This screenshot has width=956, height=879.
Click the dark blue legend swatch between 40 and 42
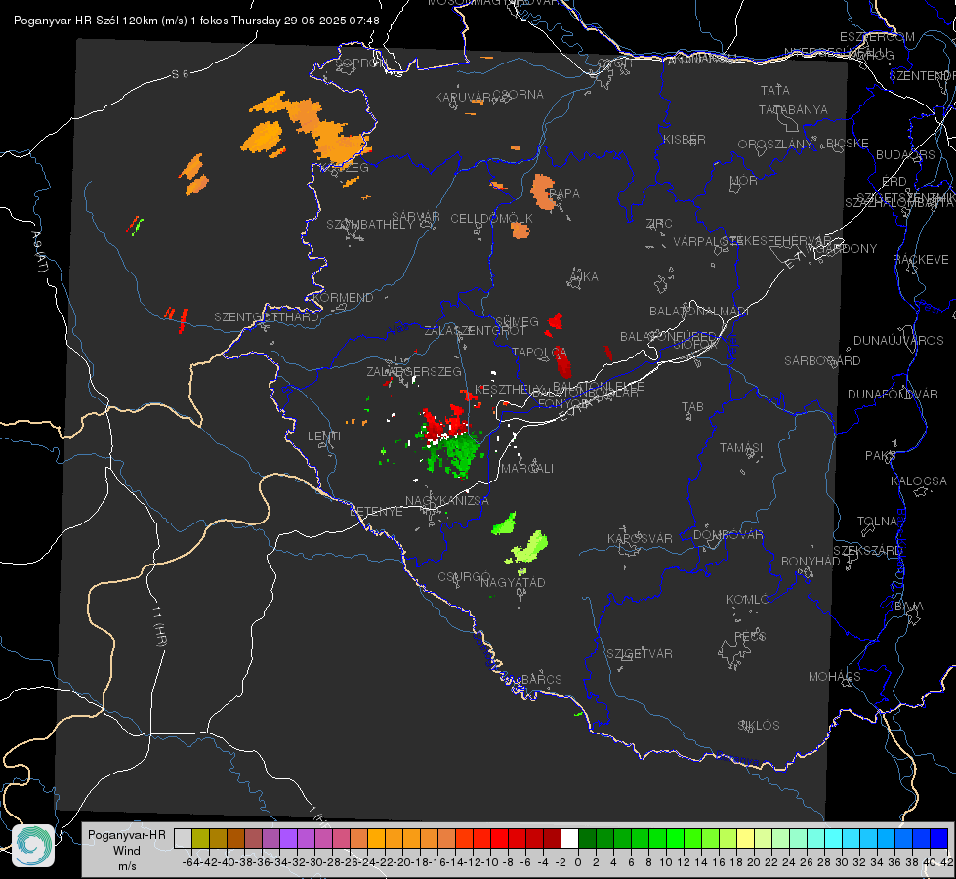[x=938, y=839]
